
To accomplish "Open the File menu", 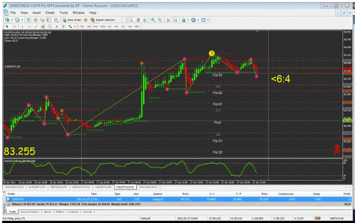I will coord(13,12).
